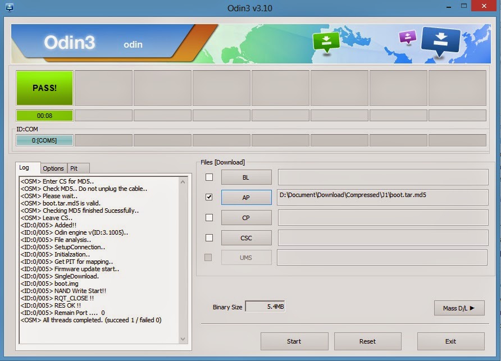501x361 pixels.
Task: Click the Exit button
Action: click(x=451, y=341)
